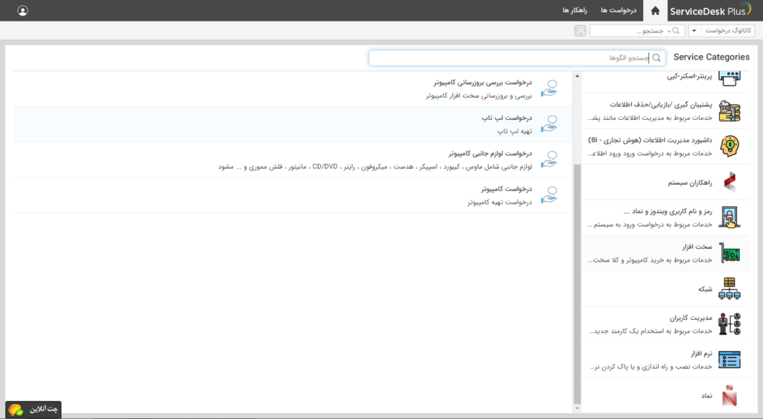The height and width of the screenshot is (419, 763).
Task: Click description درخواست تهیه کامپیوتر
Action: click(500, 202)
